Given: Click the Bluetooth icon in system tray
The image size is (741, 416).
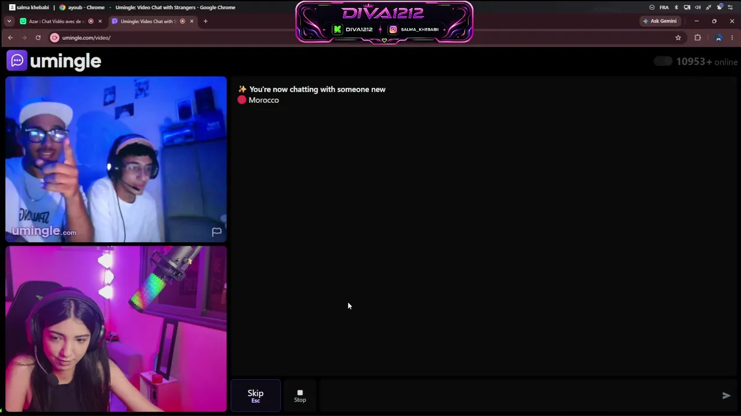Looking at the screenshot, I should [x=676, y=8].
